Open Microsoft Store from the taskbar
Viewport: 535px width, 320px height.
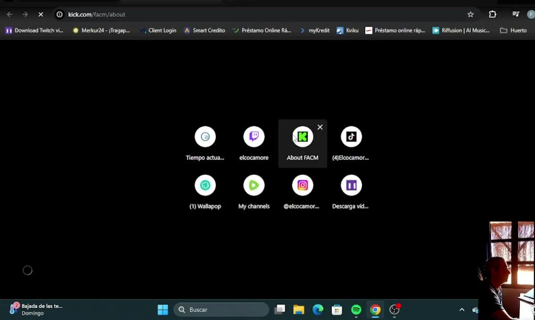(x=337, y=310)
